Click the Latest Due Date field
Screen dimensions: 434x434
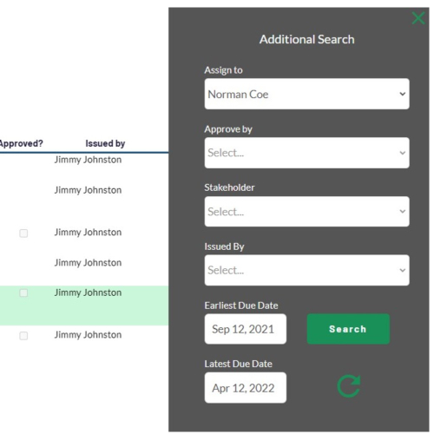pos(246,388)
